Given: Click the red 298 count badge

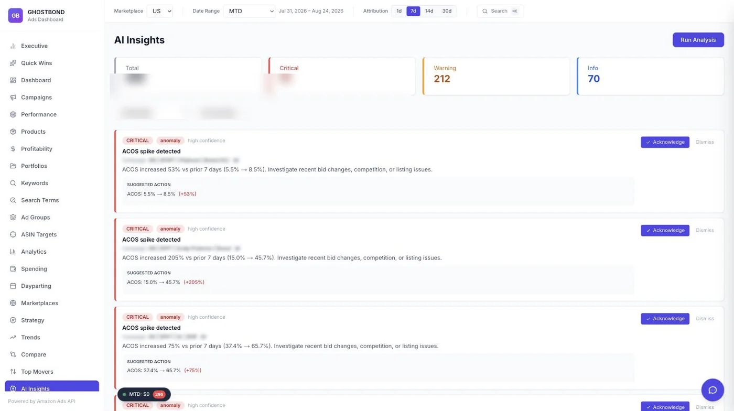Looking at the screenshot, I should click(159, 394).
